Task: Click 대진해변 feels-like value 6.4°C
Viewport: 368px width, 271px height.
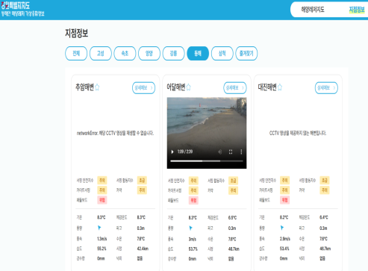Action: point(324,217)
